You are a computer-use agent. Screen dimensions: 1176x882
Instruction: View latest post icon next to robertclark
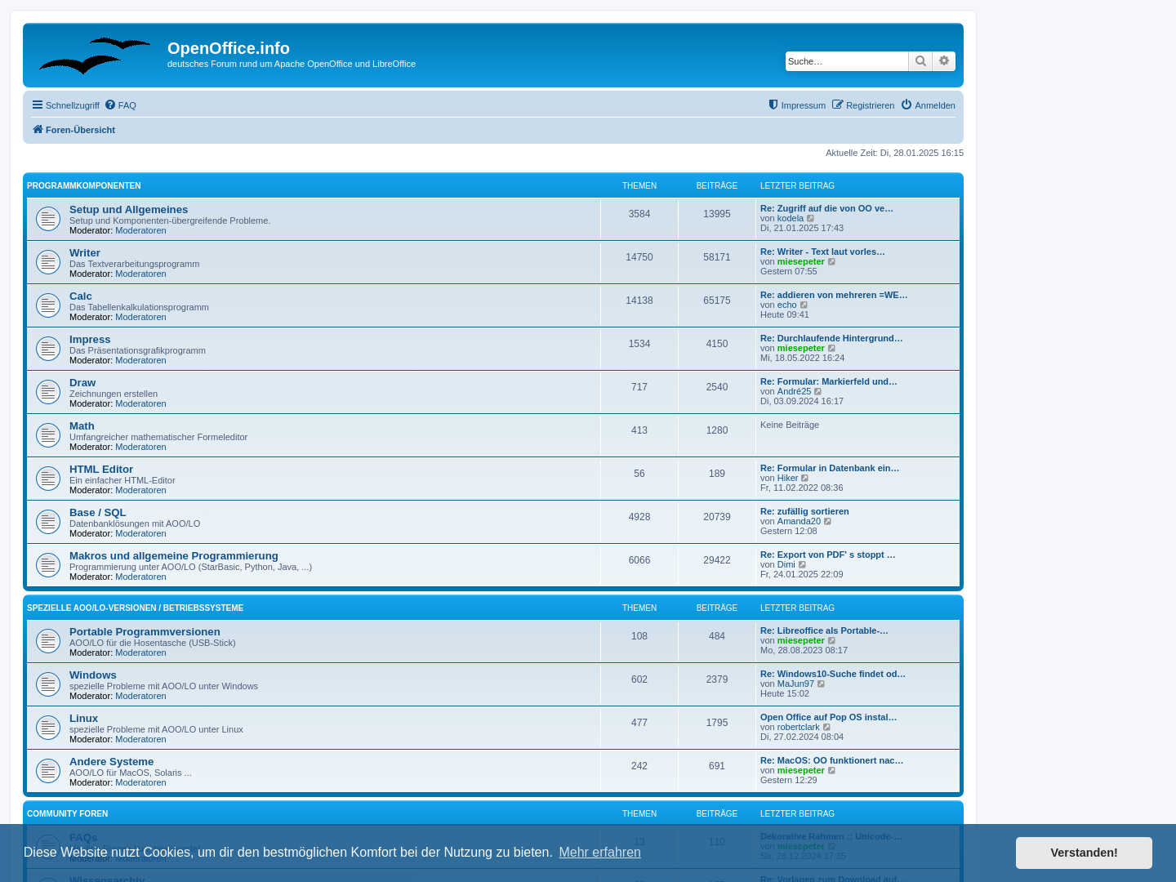point(827,727)
